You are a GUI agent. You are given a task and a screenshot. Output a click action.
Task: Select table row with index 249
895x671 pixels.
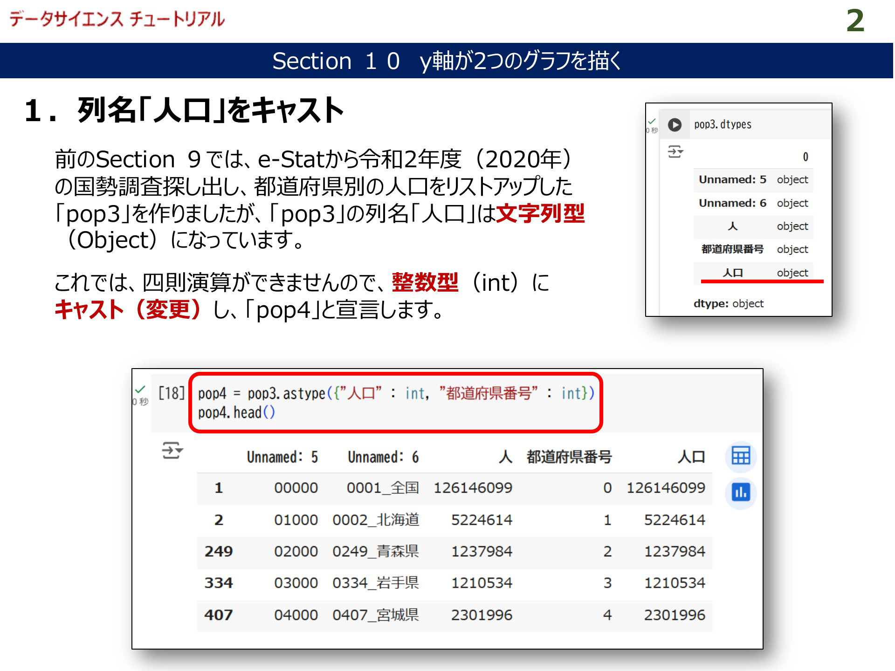click(x=218, y=551)
